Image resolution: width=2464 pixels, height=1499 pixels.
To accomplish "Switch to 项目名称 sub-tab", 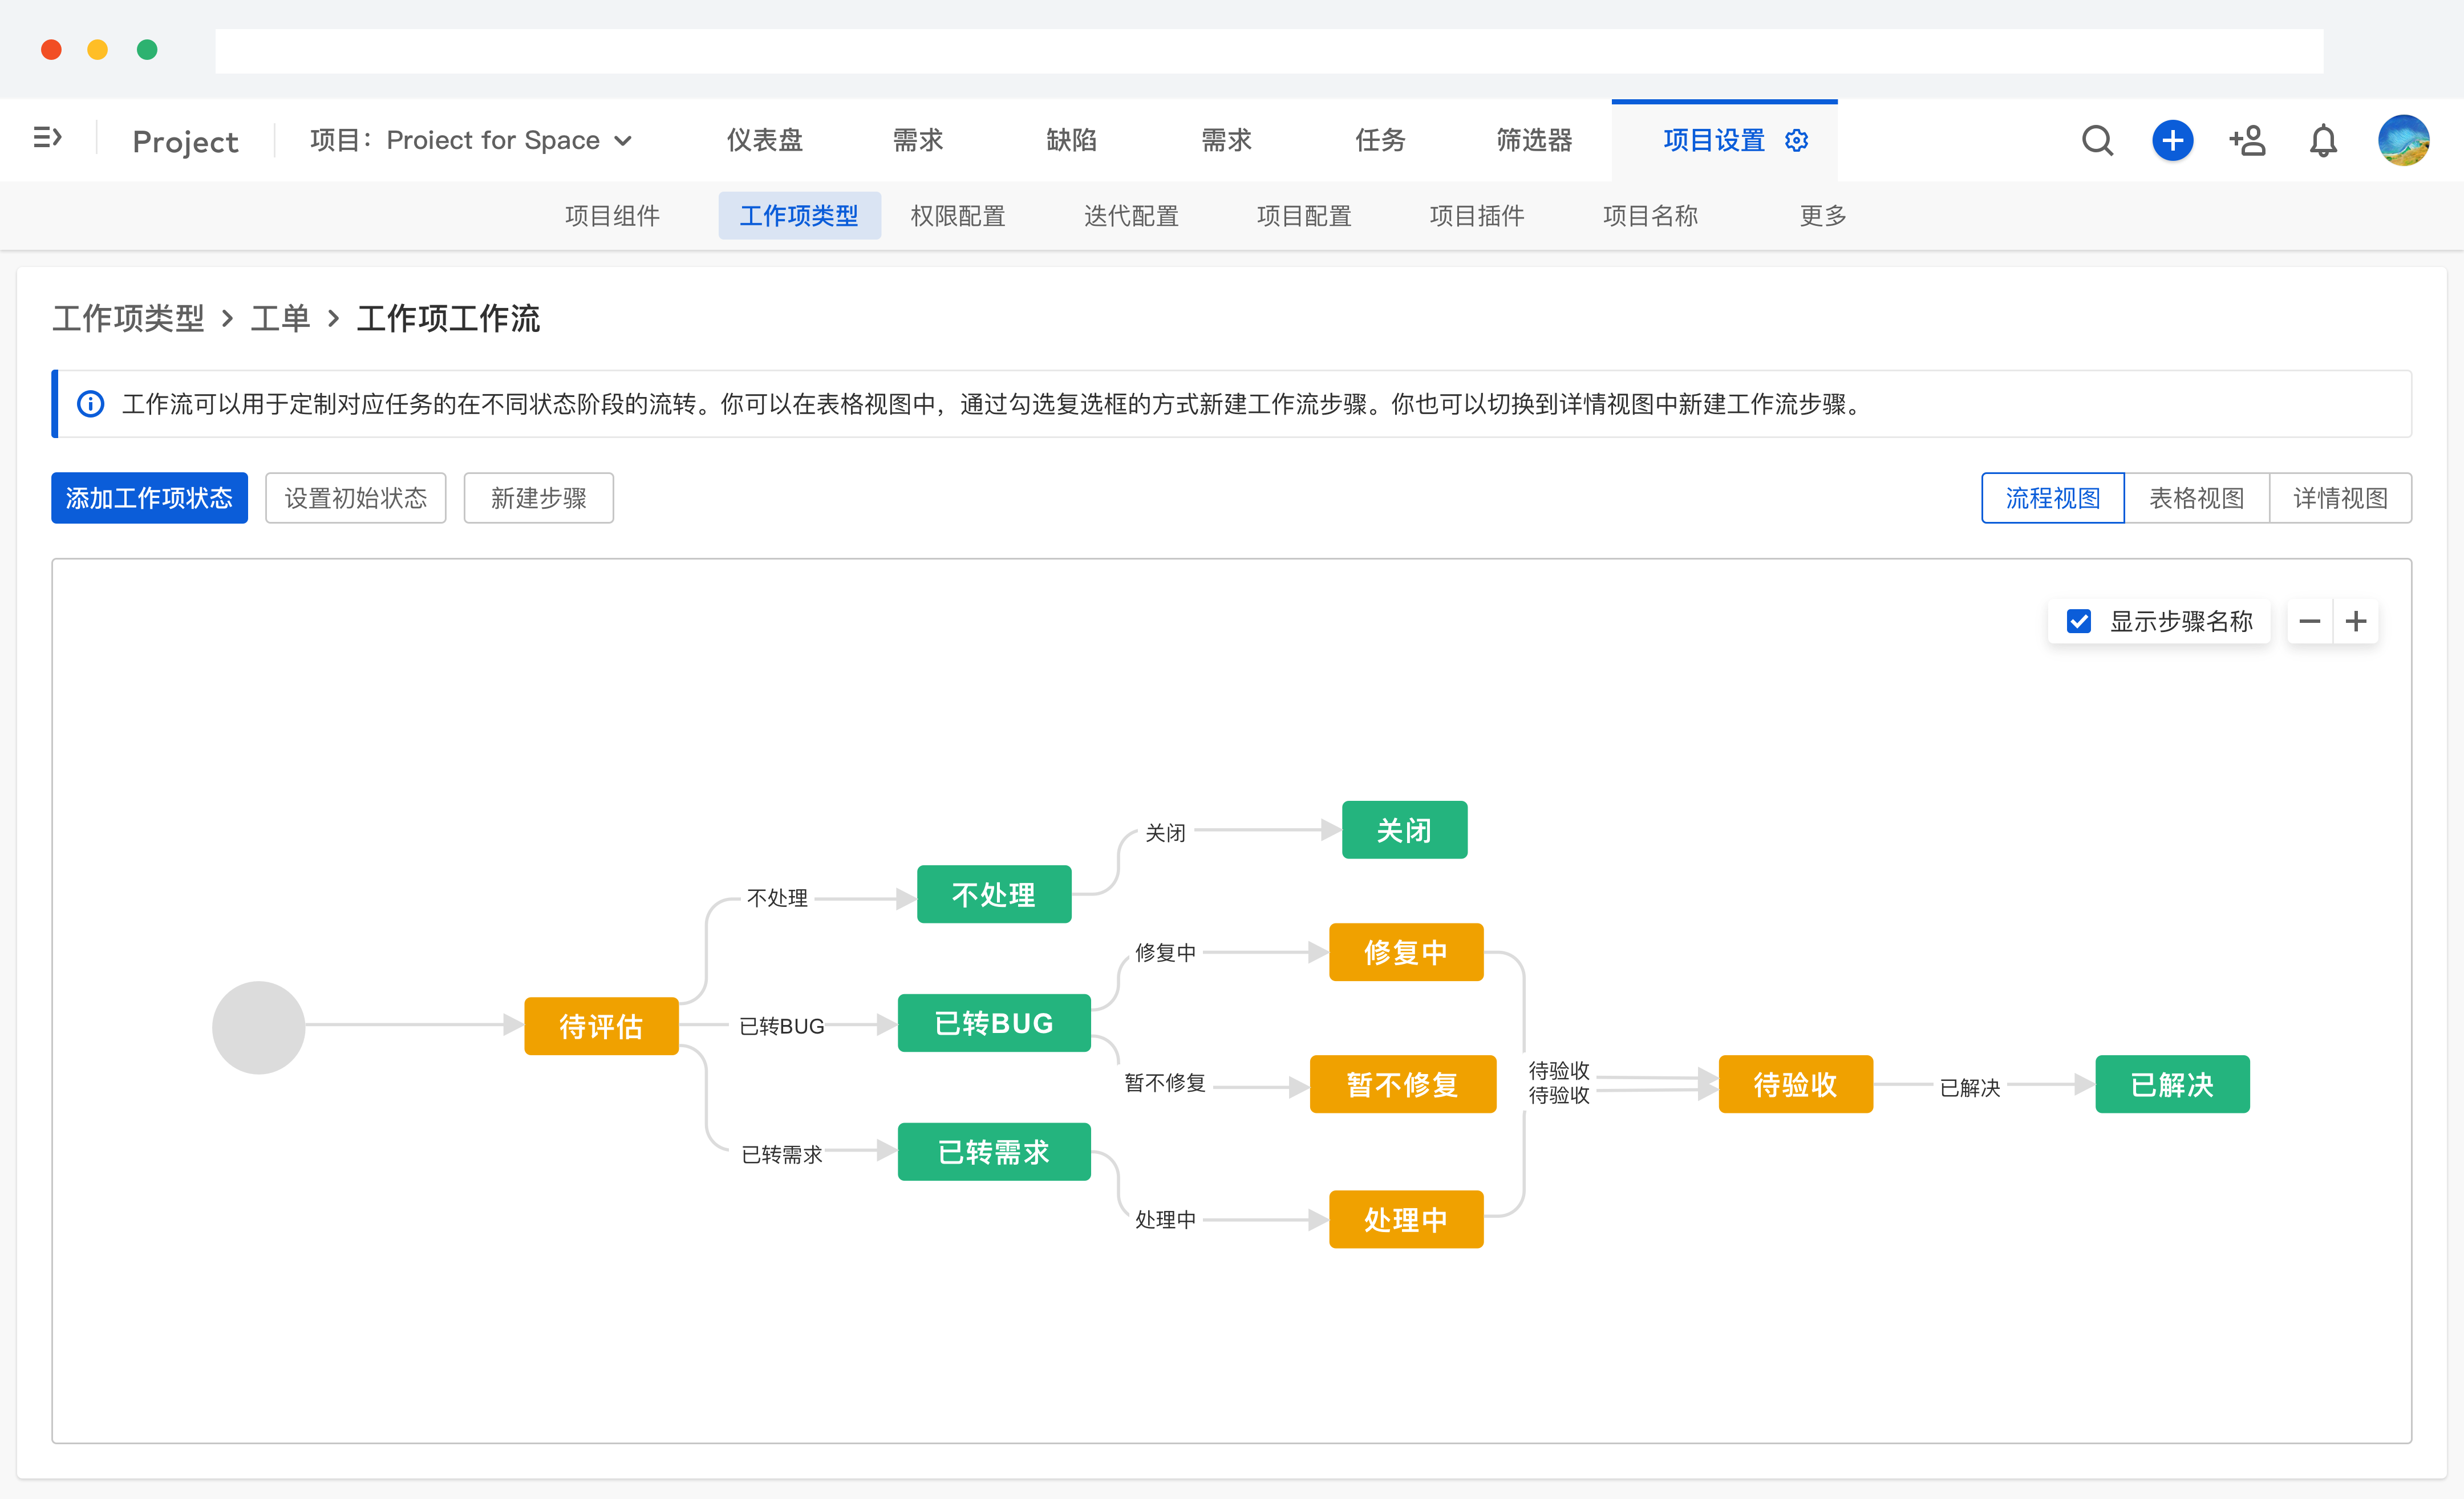I will click(x=1650, y=215).
